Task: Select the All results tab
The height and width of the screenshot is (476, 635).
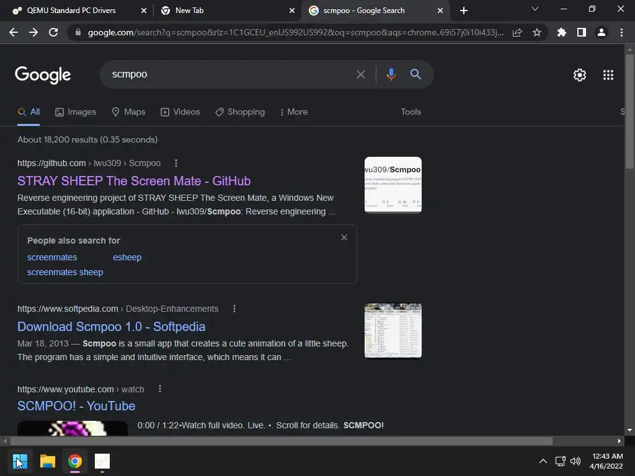Action: (x=29, y=112)
